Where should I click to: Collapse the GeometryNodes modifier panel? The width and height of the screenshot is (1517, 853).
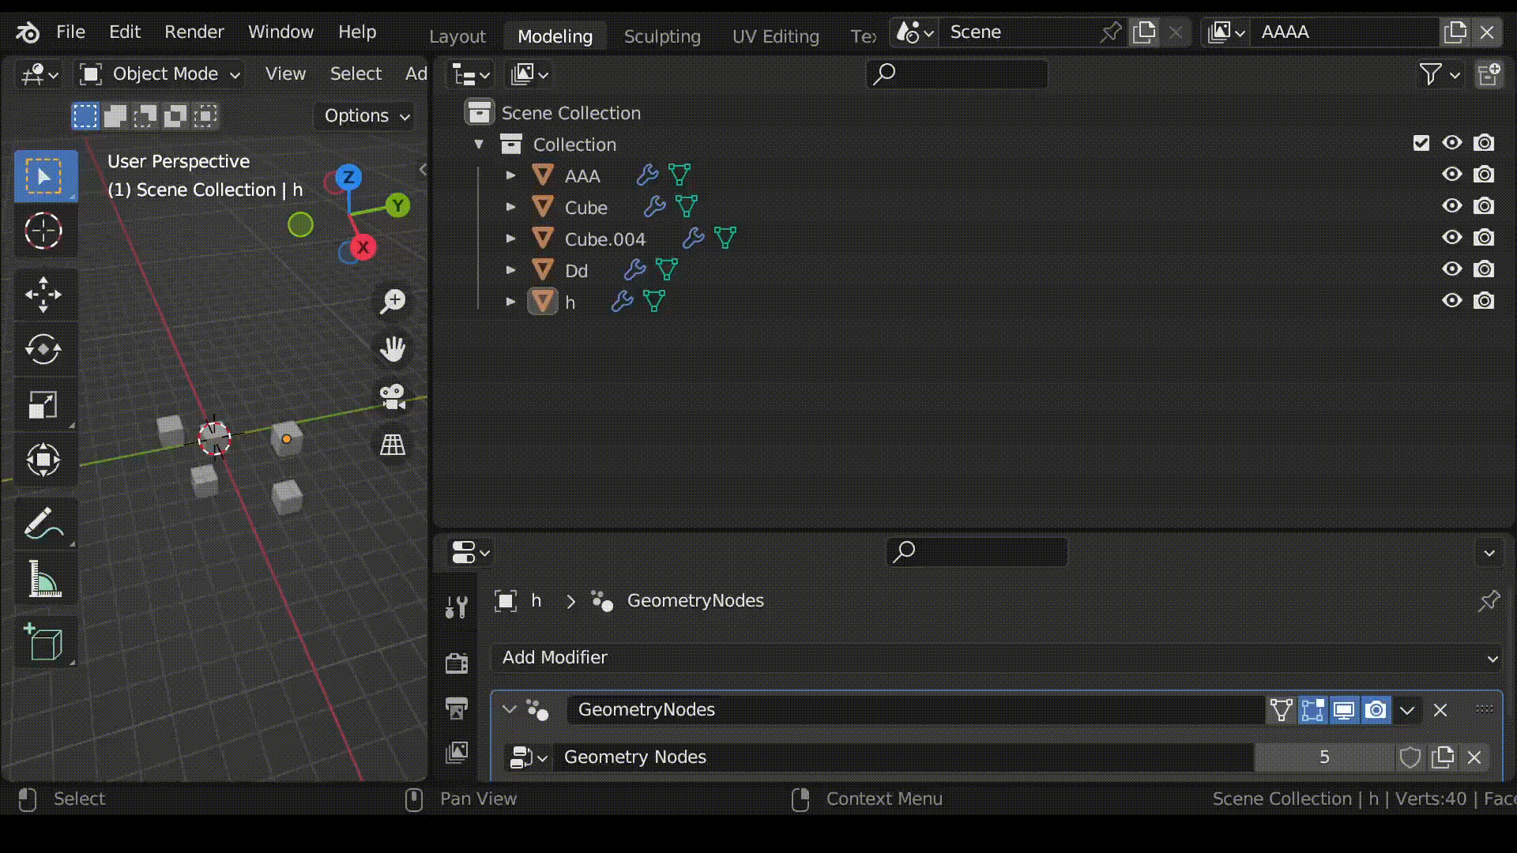pos(510,709)
